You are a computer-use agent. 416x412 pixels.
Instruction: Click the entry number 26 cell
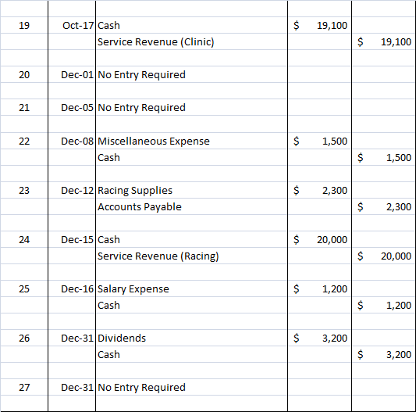point(24,338)
